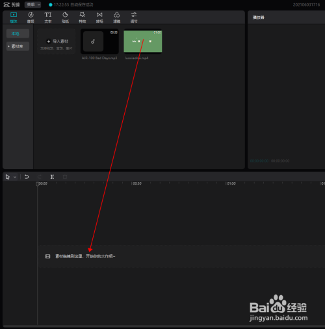Select the luoxiaohei.mp4 green video thumbnail
Screen dimensions: 325x329
[143, 42]
